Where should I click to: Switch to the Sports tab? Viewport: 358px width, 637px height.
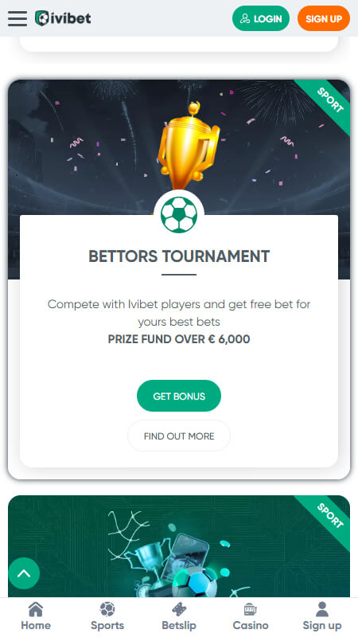point(107,616)
